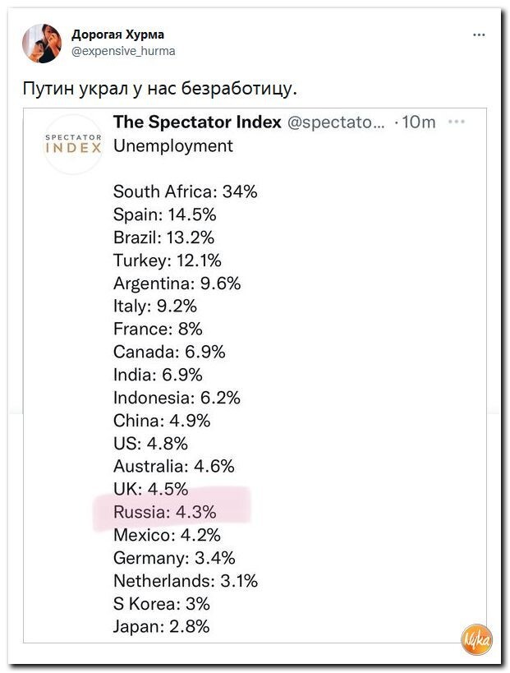Click the US: 4.8% entry

point(151,444)
